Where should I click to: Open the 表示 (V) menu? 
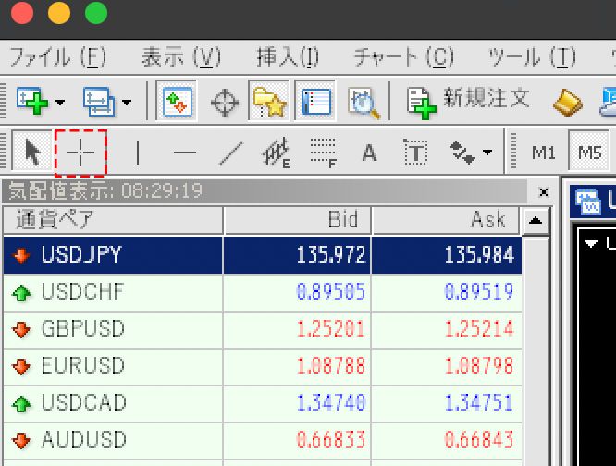[x=181, y=57]
